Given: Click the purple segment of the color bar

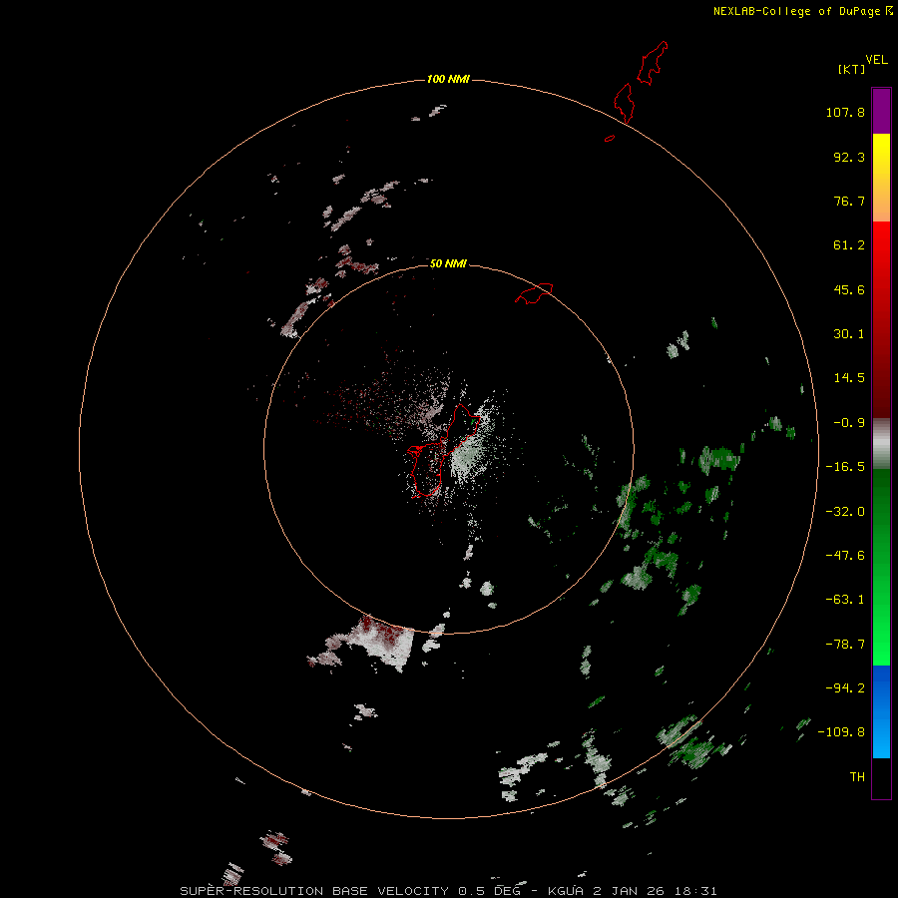Looking at the screenshot, I should point(881,111).
